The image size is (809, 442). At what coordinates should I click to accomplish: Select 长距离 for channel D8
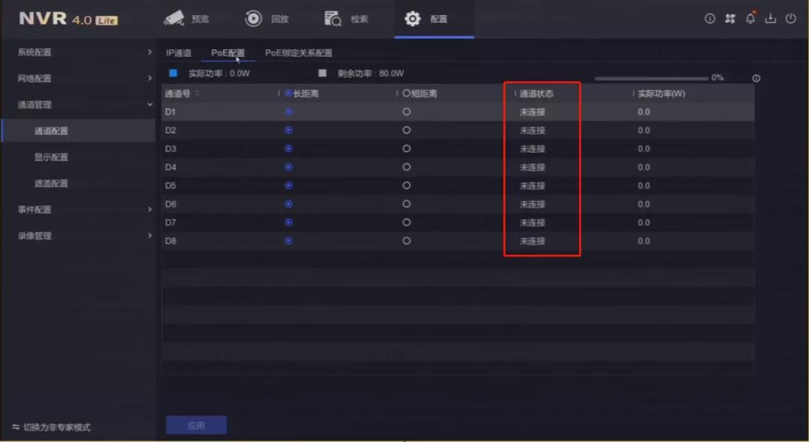click(x=288, y=240)
